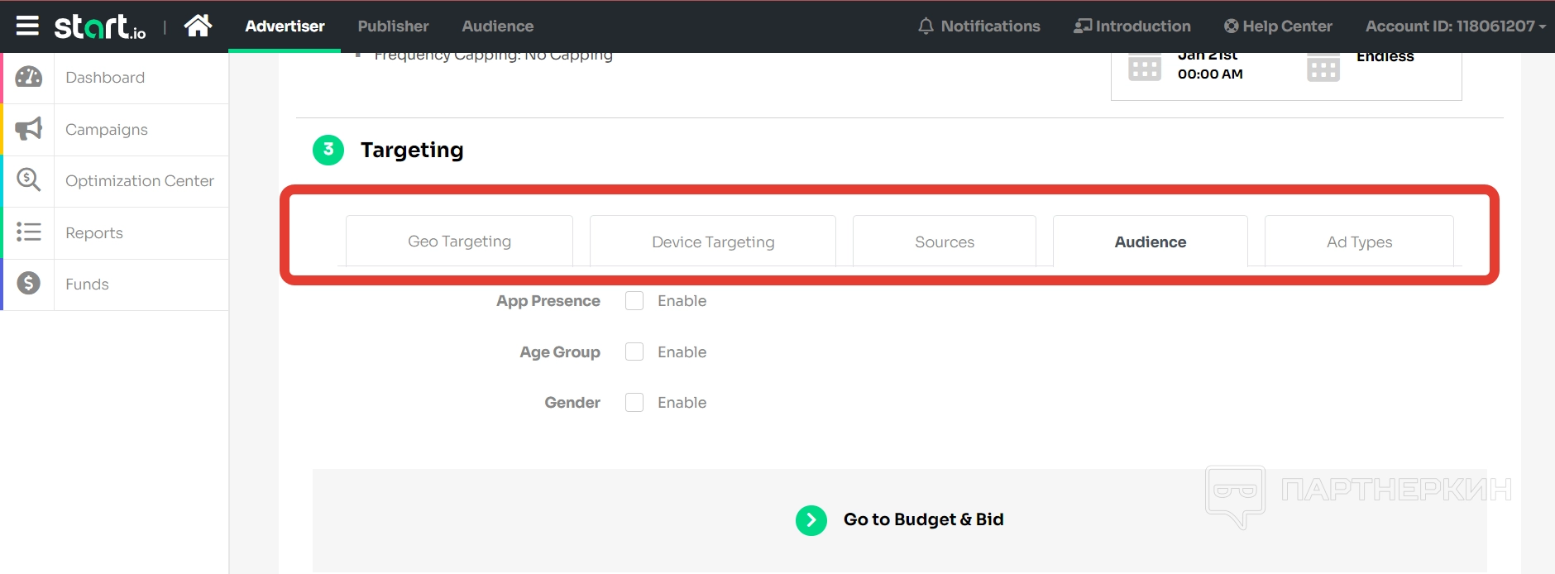
Task: Click the Notifications bell icon
Action: click(926, 26)
